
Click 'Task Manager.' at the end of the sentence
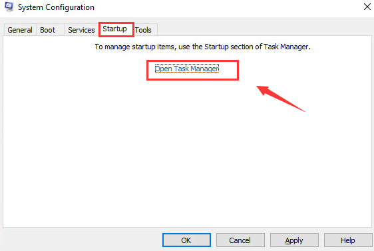pos(287,47)
